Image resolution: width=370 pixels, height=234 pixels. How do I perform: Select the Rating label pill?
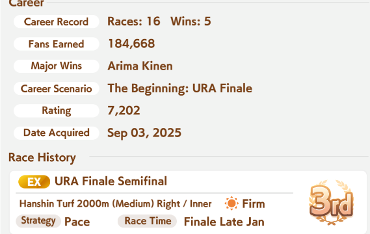56,110
